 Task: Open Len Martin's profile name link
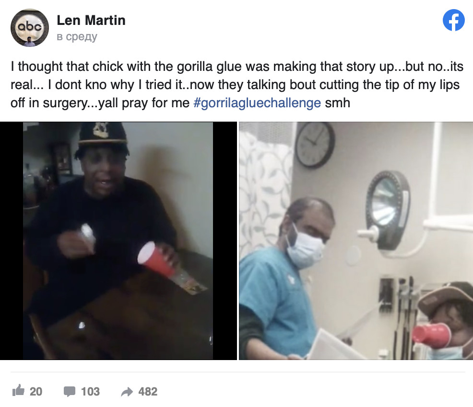(x=91, y=21)
